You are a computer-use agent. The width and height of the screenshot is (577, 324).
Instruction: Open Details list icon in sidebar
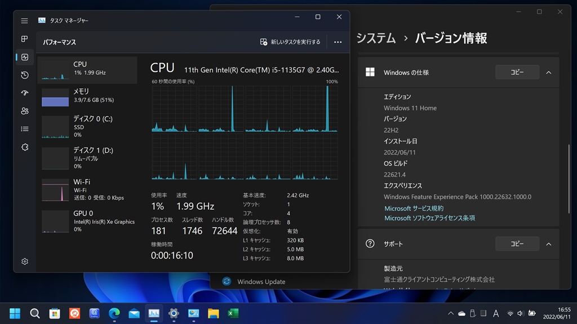pos(25,129)
